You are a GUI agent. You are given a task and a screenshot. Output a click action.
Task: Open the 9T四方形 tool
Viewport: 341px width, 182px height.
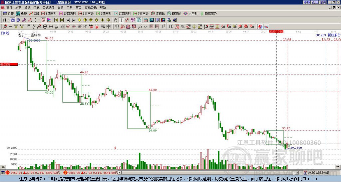tap(122, 13)
